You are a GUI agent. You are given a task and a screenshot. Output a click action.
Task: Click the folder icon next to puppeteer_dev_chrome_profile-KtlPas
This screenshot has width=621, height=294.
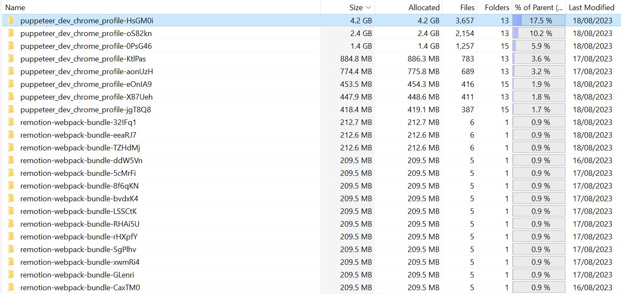[x=11, y=58]
